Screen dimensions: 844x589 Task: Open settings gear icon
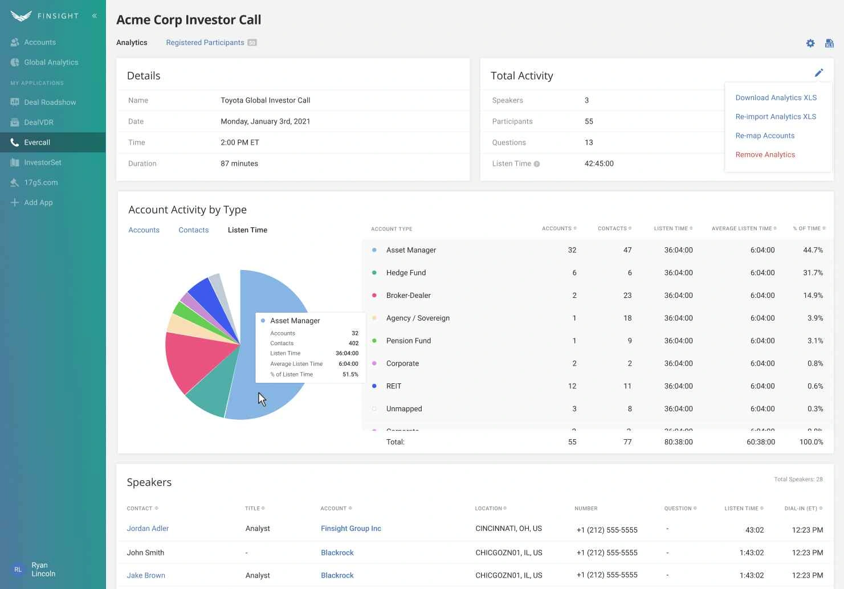pyautogui.click(x=810, y=43)
